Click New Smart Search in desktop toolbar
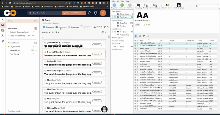This screenshot has width=220, height=115. [155, 6]
